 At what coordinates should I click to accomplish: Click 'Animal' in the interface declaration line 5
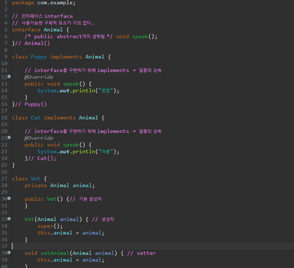53,30
